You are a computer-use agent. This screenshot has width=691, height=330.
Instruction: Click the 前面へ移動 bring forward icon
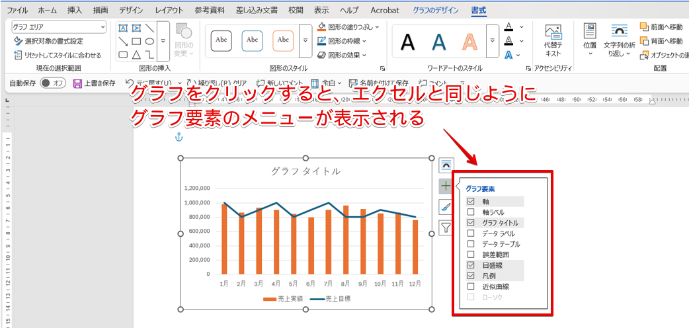[x=644, y=27]
